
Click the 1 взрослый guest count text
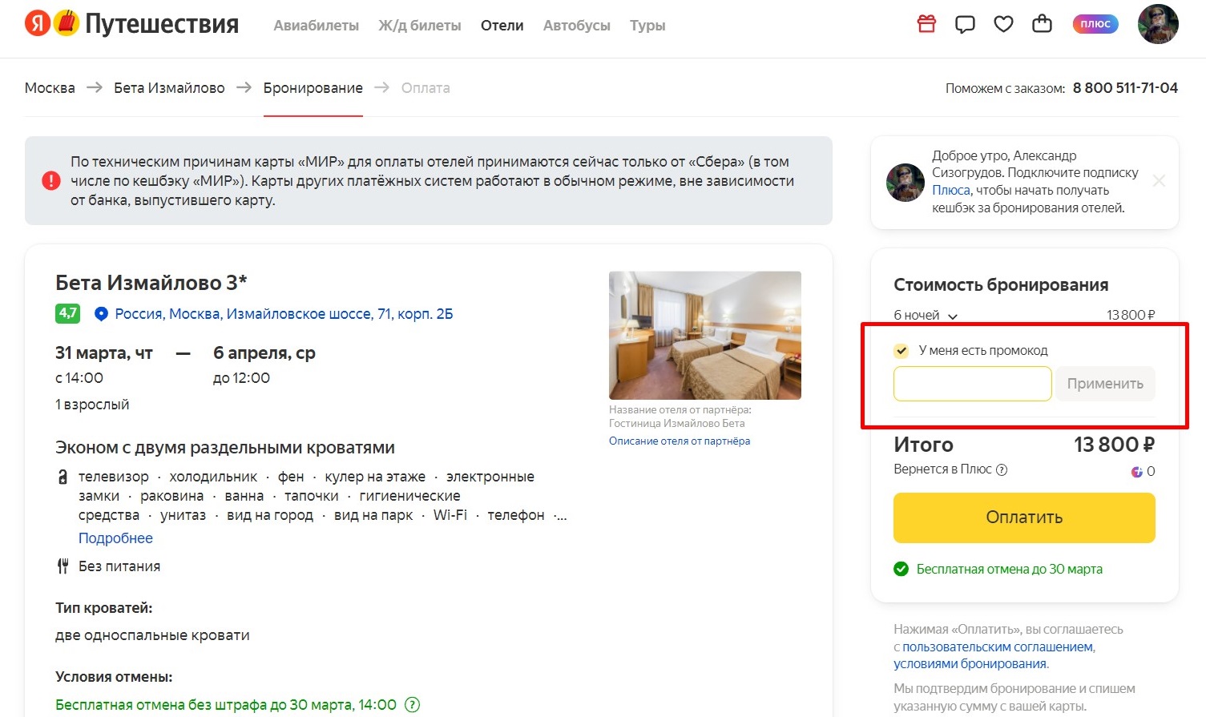click(x=92, y=405)
